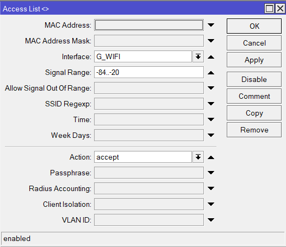286x247 pixels.
Task: Remove the access list entry
Action: [x=254, y=130]
